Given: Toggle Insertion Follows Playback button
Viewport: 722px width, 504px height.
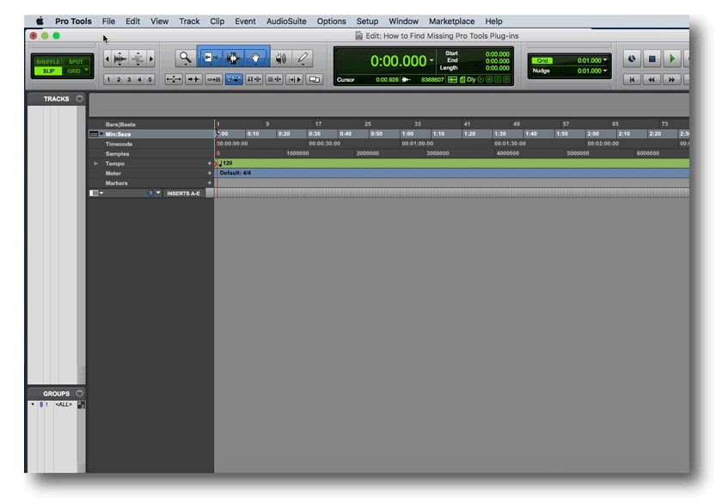Looking at the screenshot, I should pos(295,79).
